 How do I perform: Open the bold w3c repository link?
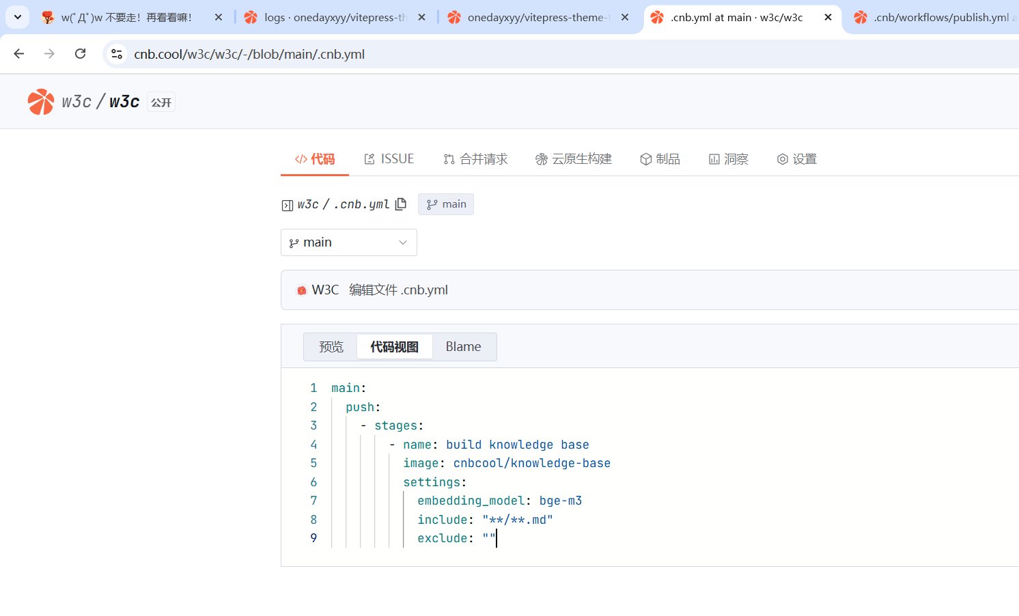tap(124, 102)
